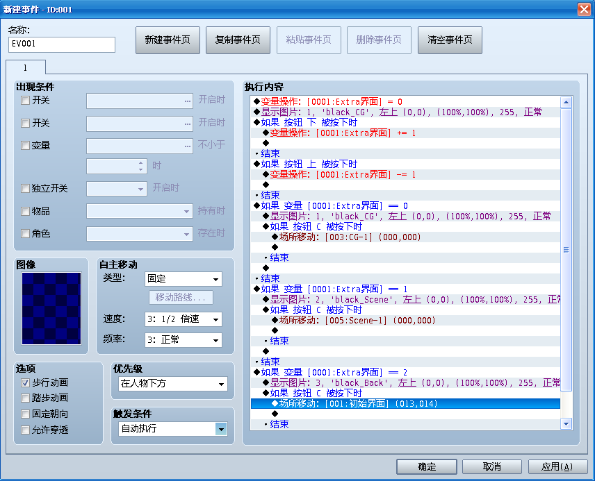Select event page tab 1
Screen dimensions: 595x481
pos(26,68)
